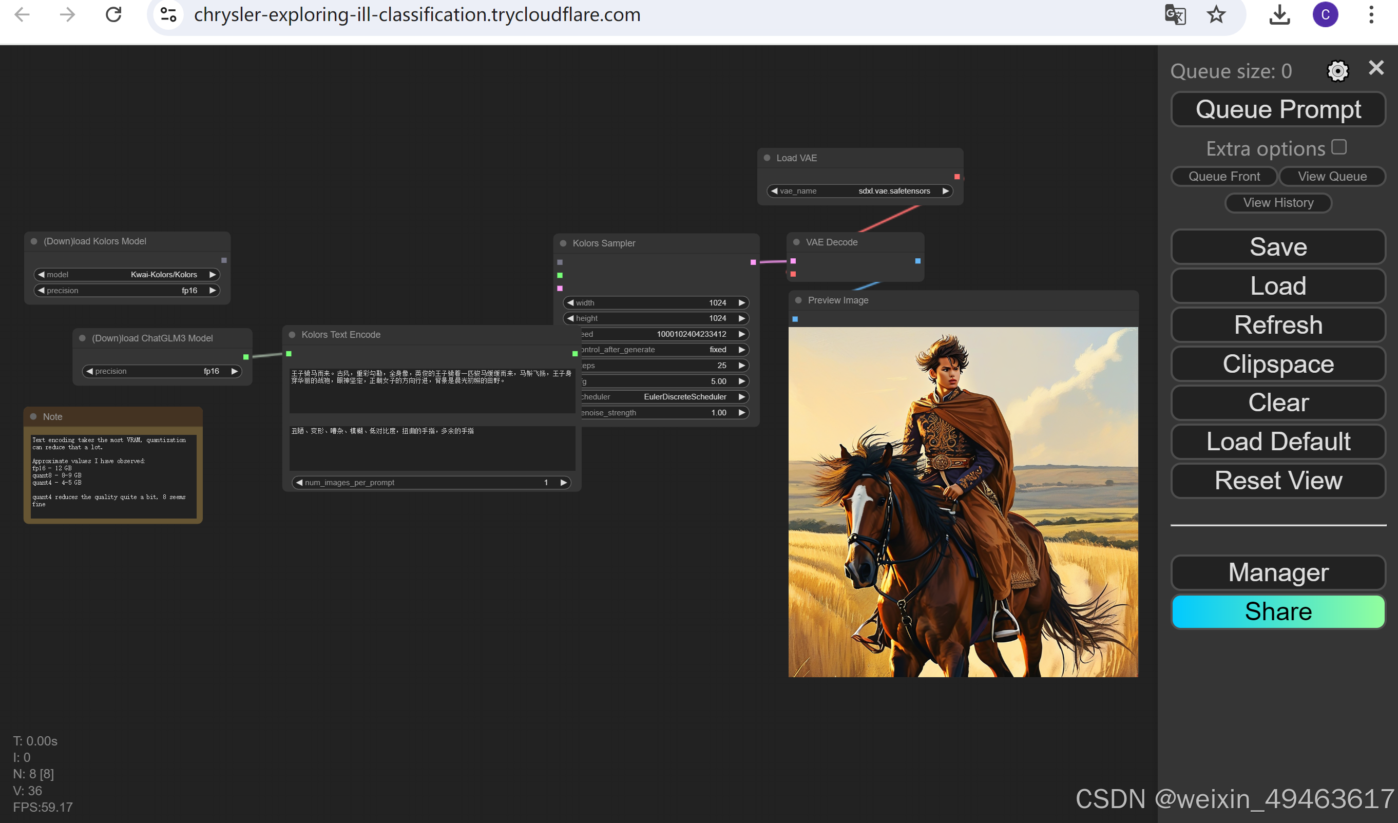Open ComfyUI settings gear icon

[1337, 71]
